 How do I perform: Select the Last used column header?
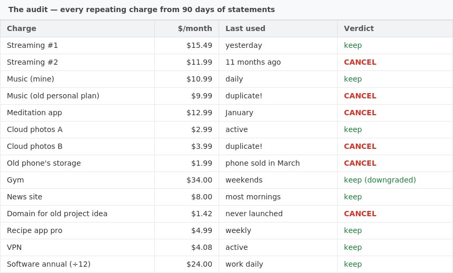point(278,28)
